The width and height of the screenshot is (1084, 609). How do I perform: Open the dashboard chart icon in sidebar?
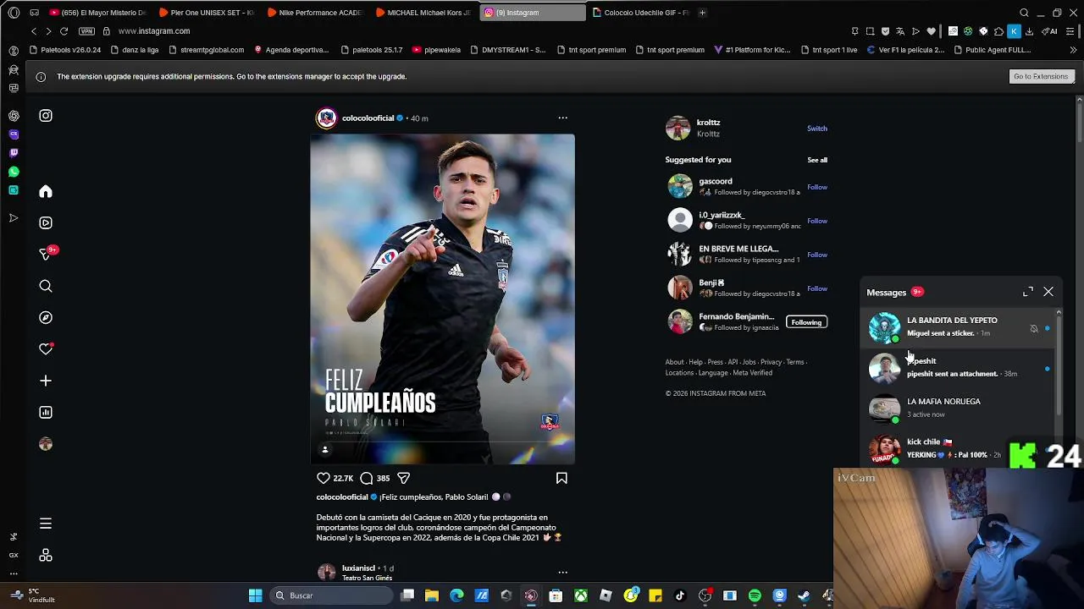46,412
